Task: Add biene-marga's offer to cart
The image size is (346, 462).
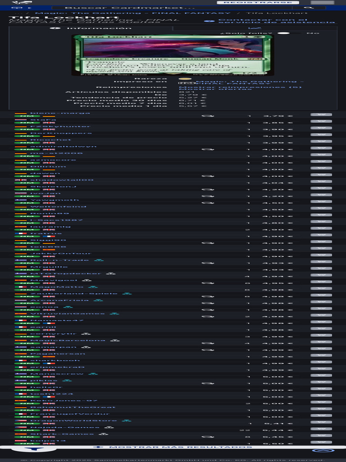Action: [x=321, y=115]
